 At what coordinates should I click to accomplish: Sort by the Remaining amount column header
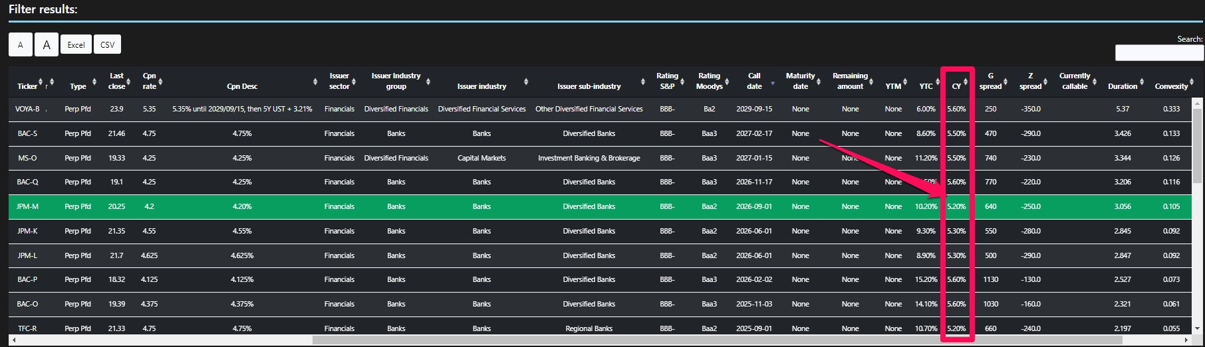[850, 81]
